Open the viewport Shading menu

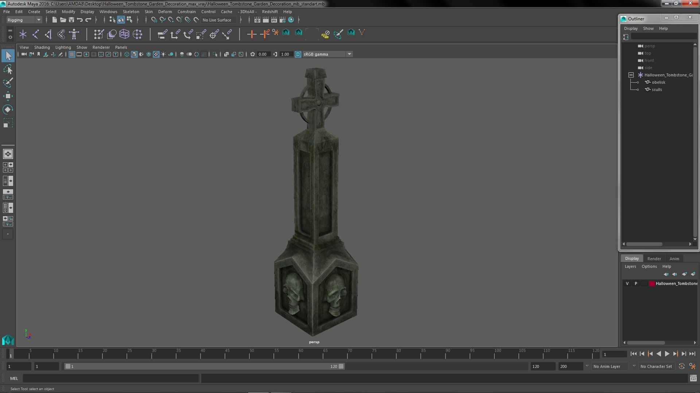tap(42, 47)
